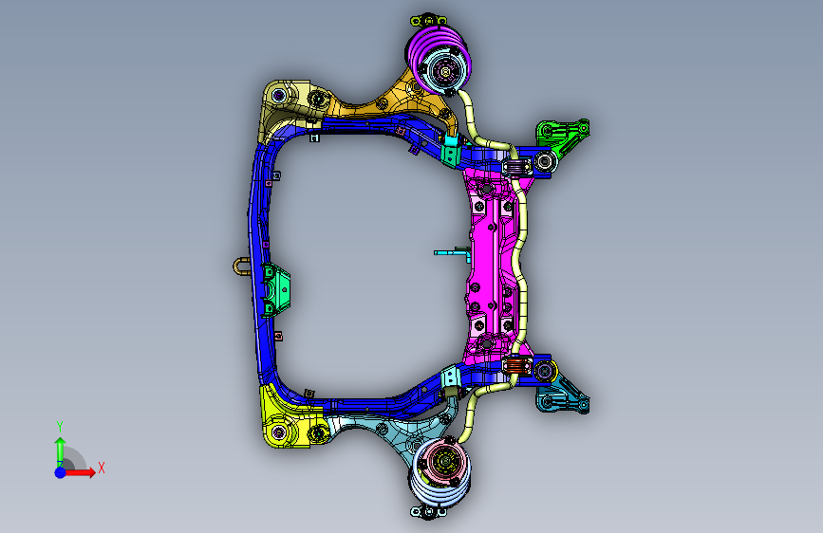Select the yellow-green strut top mount bracket
This screenshot has width=823, height=533.
(429, 20)
